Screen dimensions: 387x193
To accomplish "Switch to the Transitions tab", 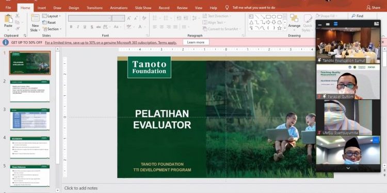I will (94, 8).
